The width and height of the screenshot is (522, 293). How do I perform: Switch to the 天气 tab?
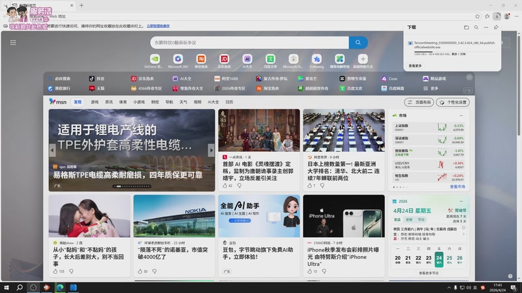183,102
